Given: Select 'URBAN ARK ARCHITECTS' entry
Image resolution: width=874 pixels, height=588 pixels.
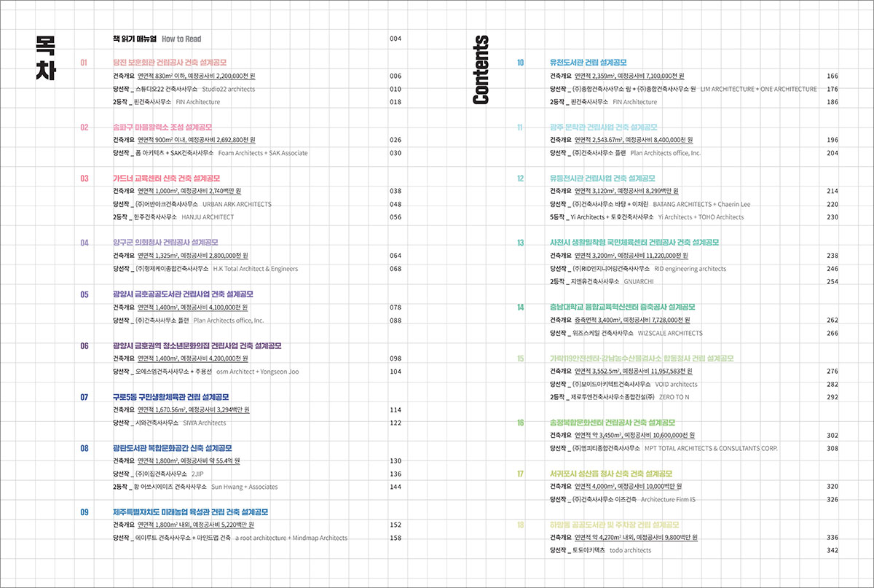Looking at the screenshot, I should (x=237, y=204).
